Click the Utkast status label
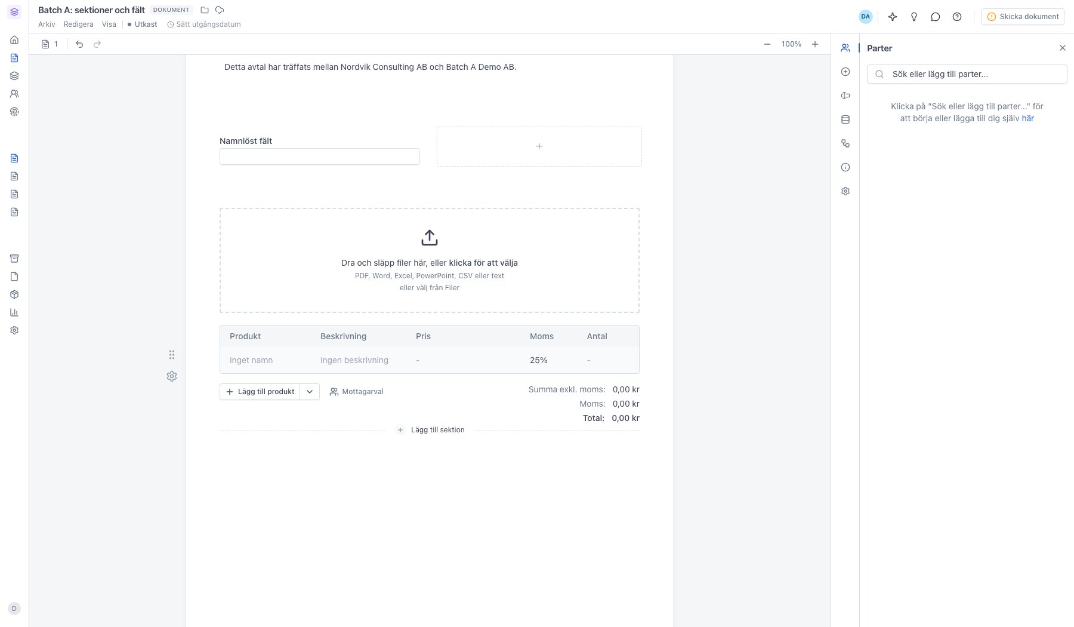The image size is (1074, 627). pyautogui.click(x=143, y=24)
